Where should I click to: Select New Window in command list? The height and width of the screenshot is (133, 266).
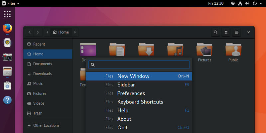(139, 76)
